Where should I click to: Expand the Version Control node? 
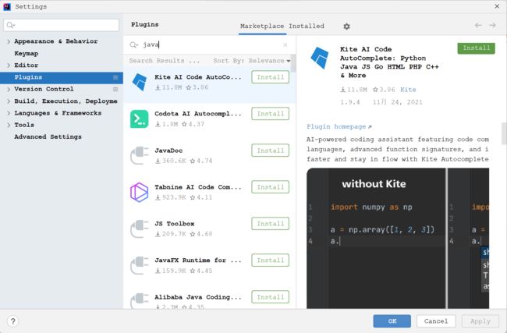click(9, 89)
